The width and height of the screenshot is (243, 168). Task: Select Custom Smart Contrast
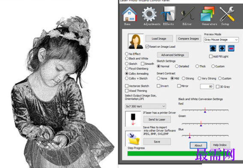click(220, 78)
